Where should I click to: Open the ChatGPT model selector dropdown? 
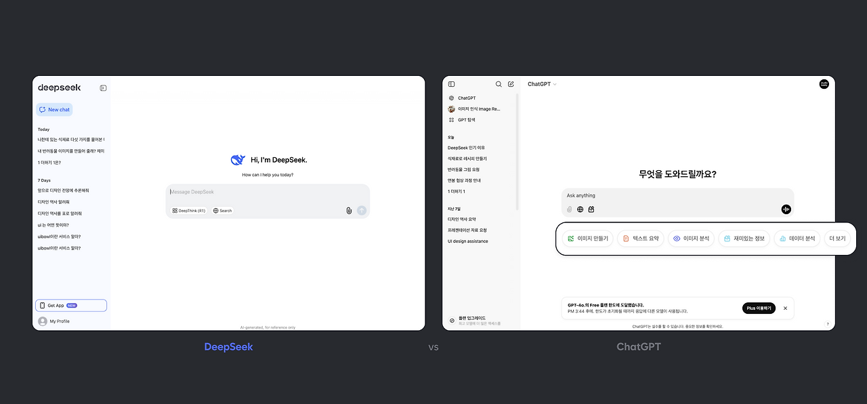click(542, 84)
